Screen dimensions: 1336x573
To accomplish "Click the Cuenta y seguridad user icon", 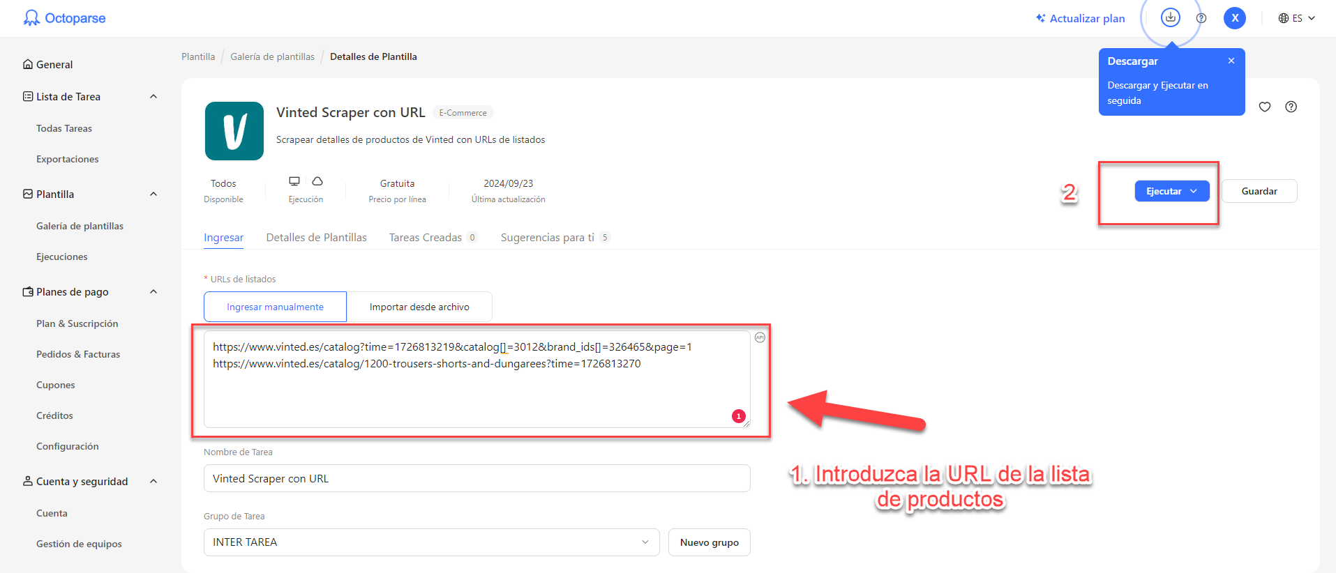I will (28, 481).
